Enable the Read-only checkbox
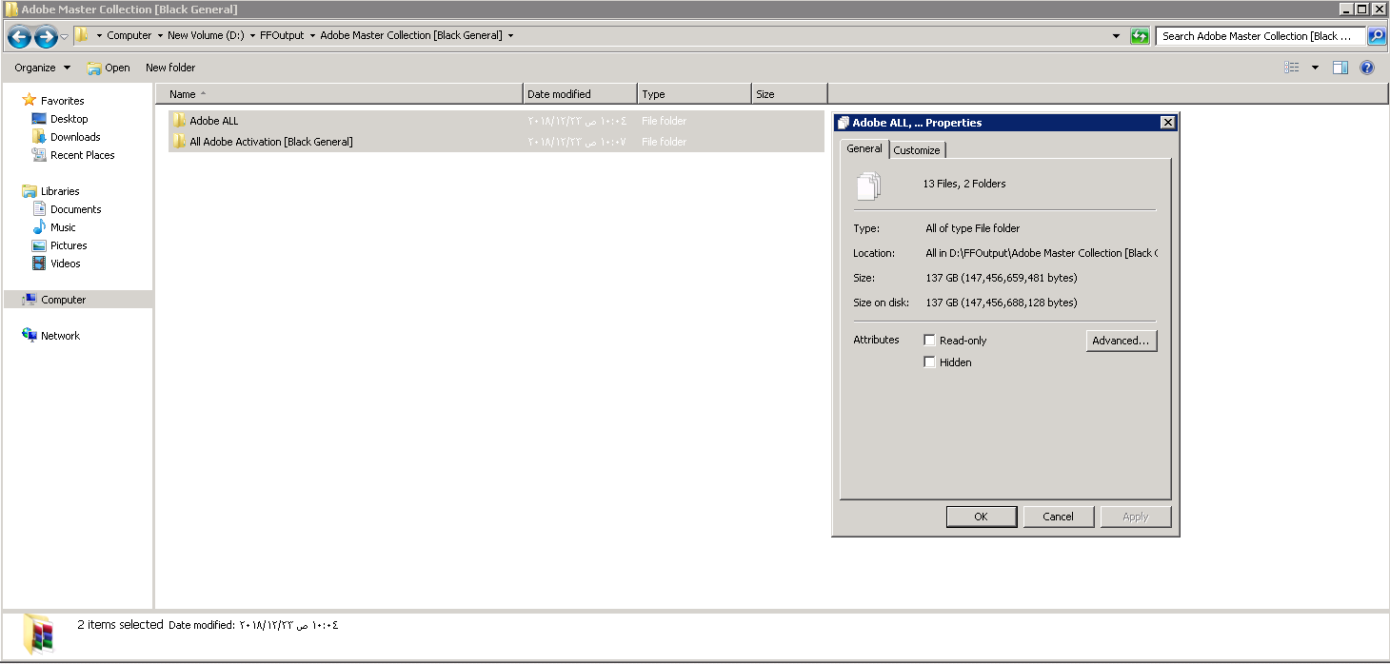The width and height of the screenshot is (1390, 664). [929, 341]
